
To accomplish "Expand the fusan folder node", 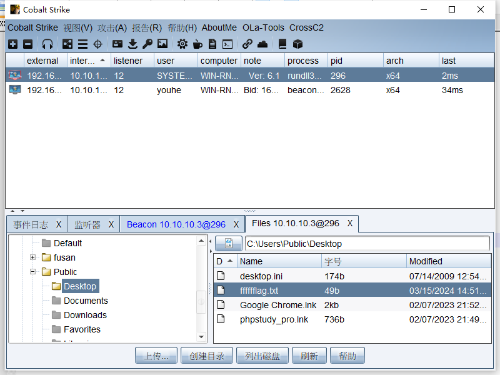I will [x=32, y=257].
